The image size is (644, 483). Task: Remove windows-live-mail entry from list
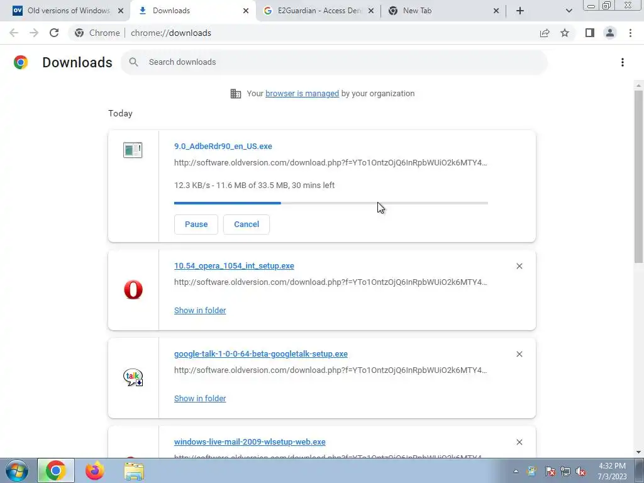pos(519,442)
